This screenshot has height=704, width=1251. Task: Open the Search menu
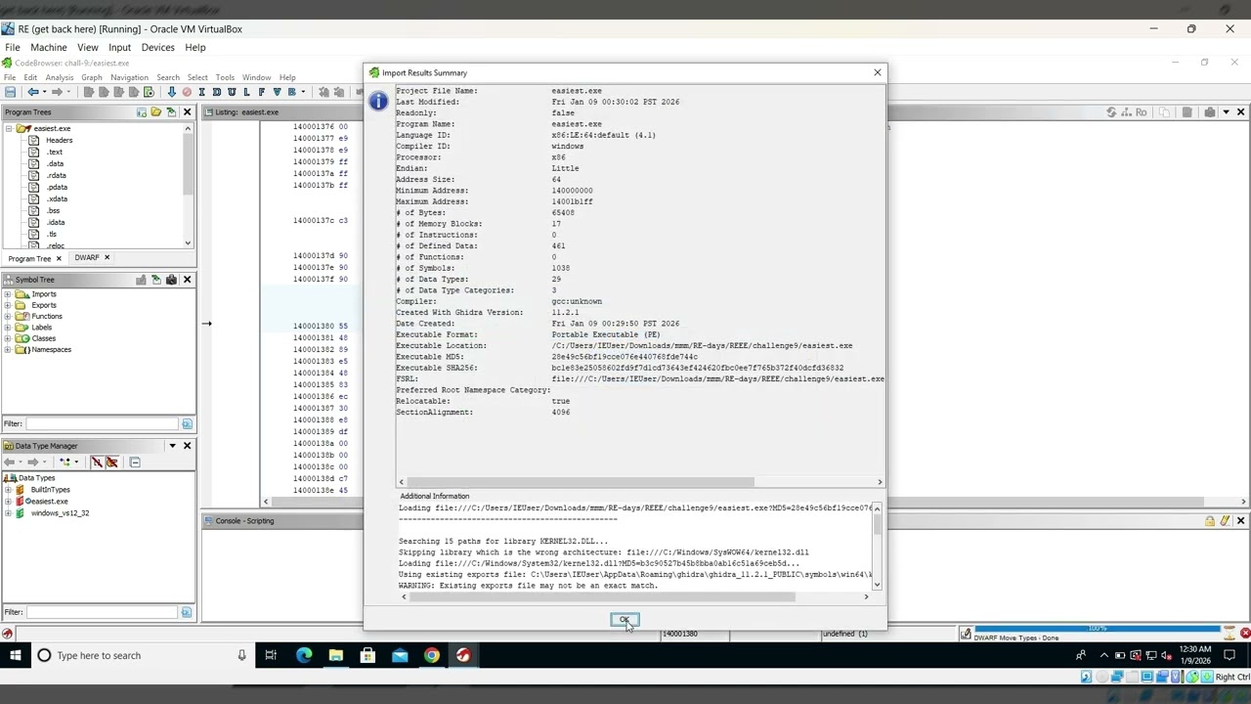[x=168, y=77]
